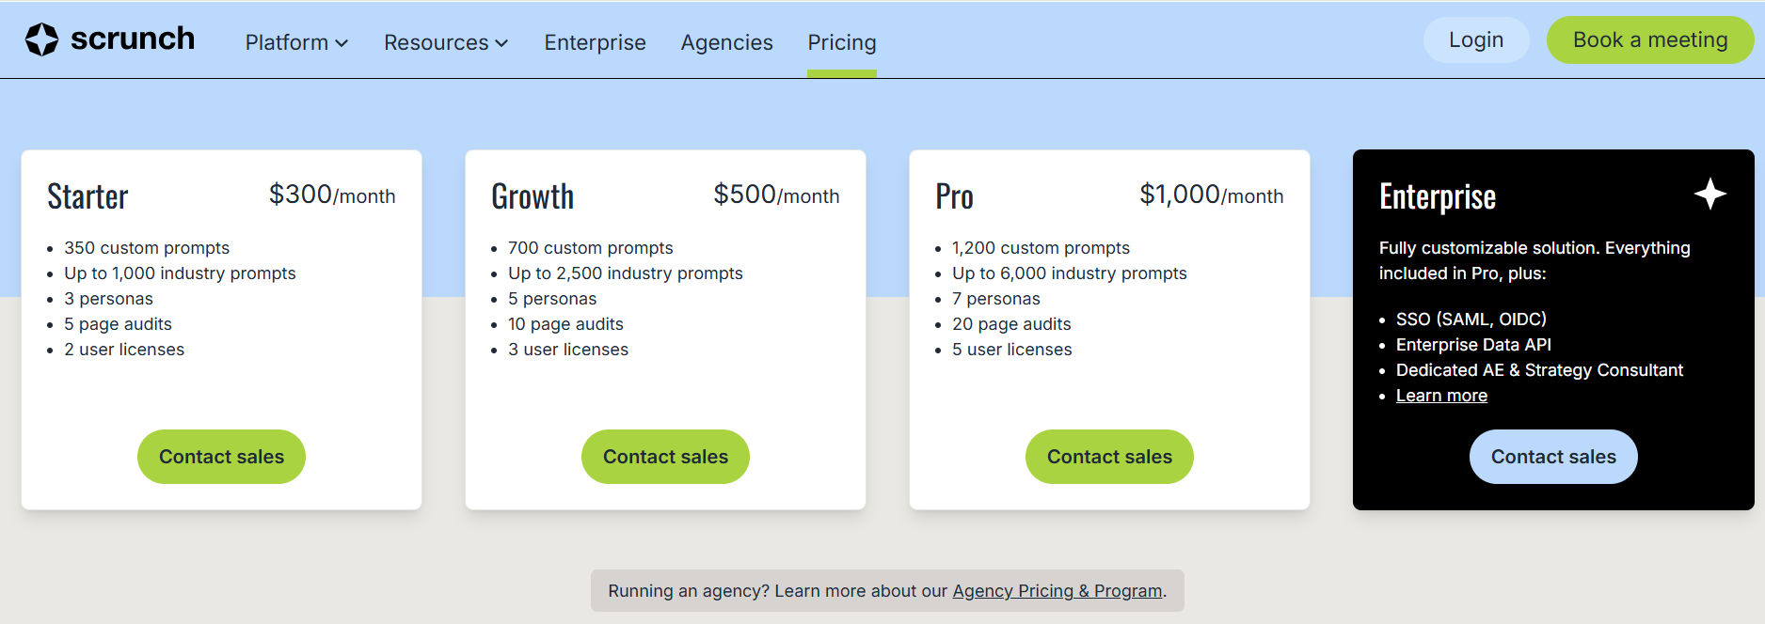Click the $1,000/month price on Pro

coord(1211,195)
